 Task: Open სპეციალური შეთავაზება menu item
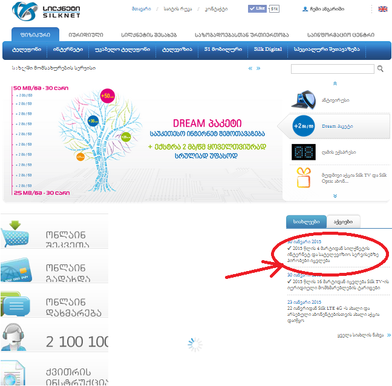click(x=327, y=50)
